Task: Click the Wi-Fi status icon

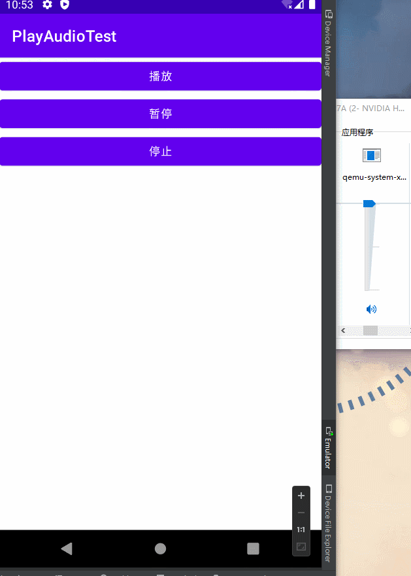Action: (x=287, y=5)
